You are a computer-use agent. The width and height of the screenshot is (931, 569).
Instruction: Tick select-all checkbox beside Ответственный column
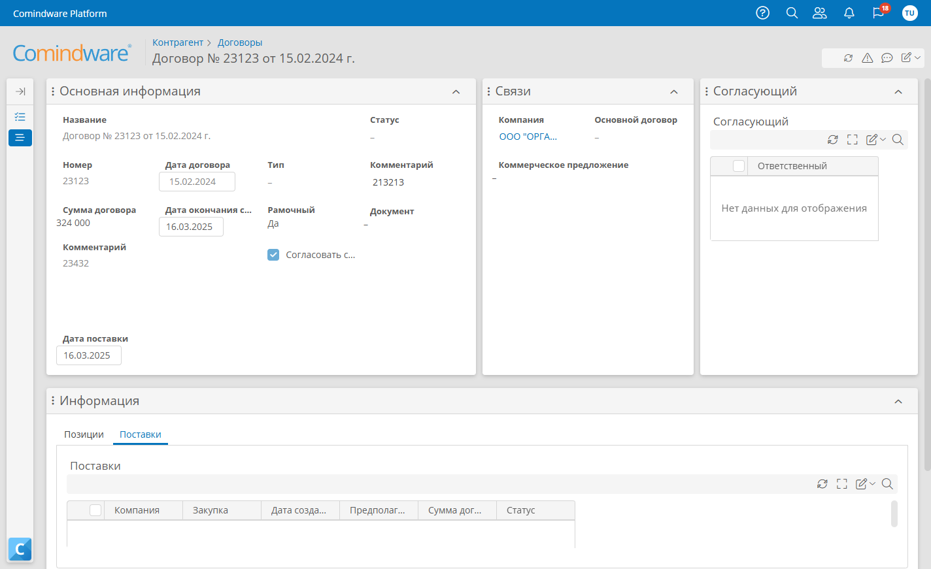click(x=739, y=166)
